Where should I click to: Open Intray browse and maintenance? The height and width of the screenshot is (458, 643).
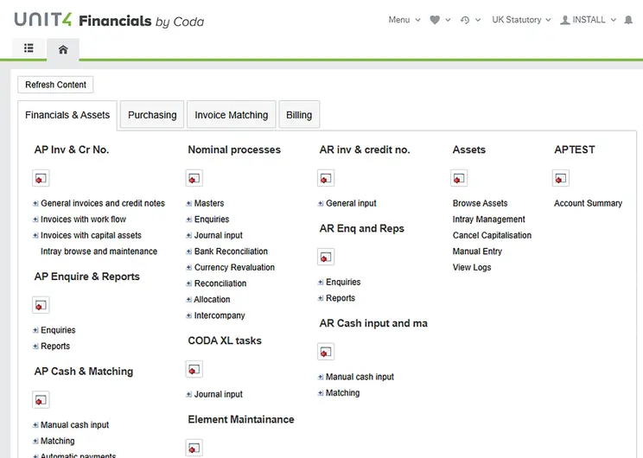[x=99, y=251]
